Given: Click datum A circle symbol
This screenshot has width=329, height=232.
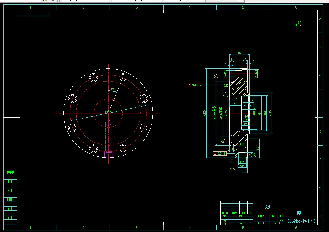Looking at the screenshot, I should click(x=216, y=76).
